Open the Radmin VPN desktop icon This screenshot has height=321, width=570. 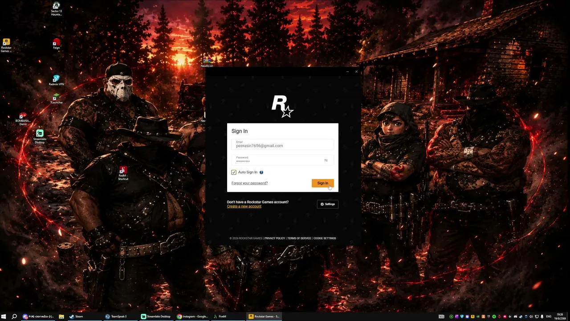[56, 81]
